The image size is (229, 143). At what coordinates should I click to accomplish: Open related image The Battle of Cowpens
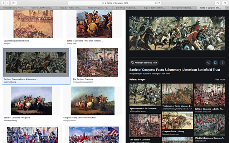tap(145, 125)
